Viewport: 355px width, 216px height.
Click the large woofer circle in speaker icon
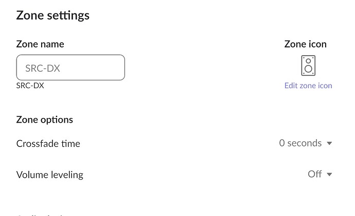pyautogui.click(x=308, y=69)
